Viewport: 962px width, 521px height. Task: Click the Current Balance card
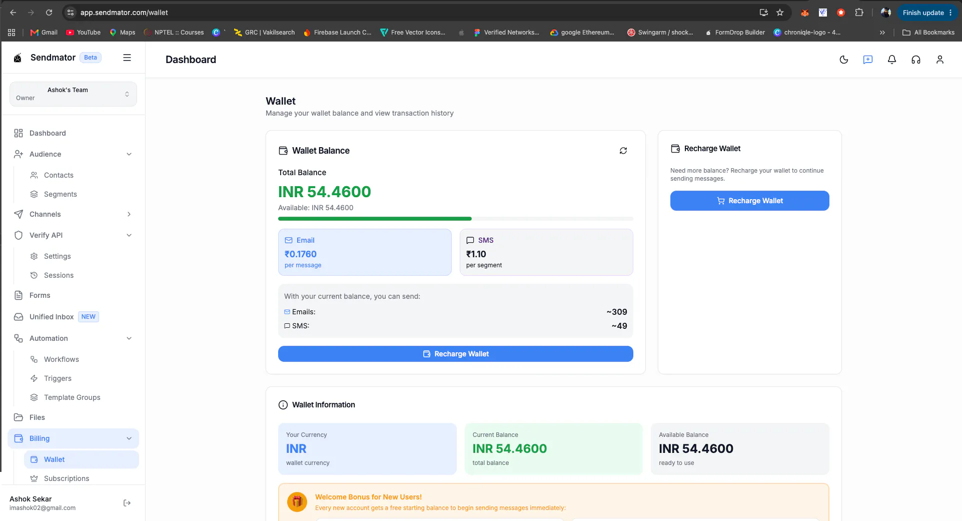tap(554, 449)
